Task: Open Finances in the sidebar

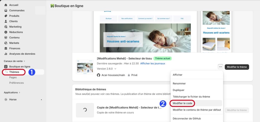Action: pyautogui.click(x=15, y=48)
